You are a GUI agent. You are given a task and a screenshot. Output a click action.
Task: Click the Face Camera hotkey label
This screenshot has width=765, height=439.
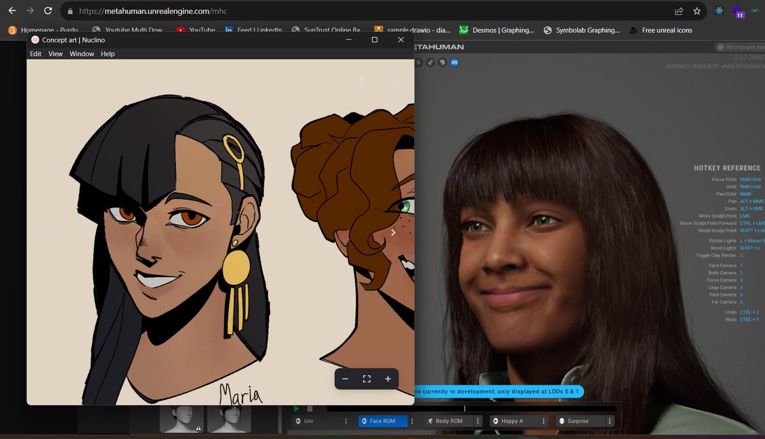tap(722, 266)
